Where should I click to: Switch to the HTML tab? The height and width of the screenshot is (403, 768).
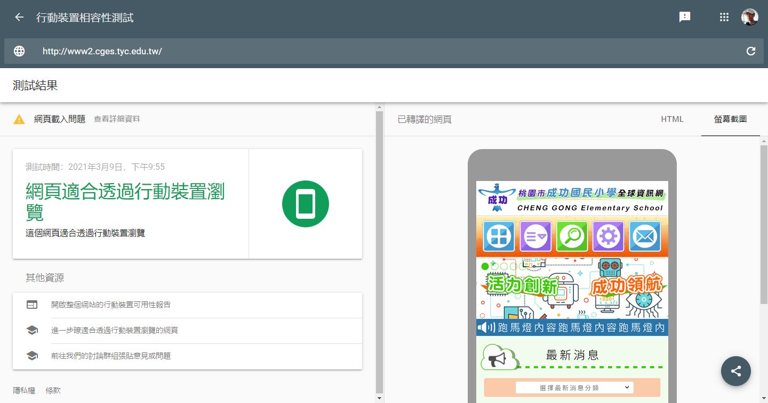(x=672, y=119)
